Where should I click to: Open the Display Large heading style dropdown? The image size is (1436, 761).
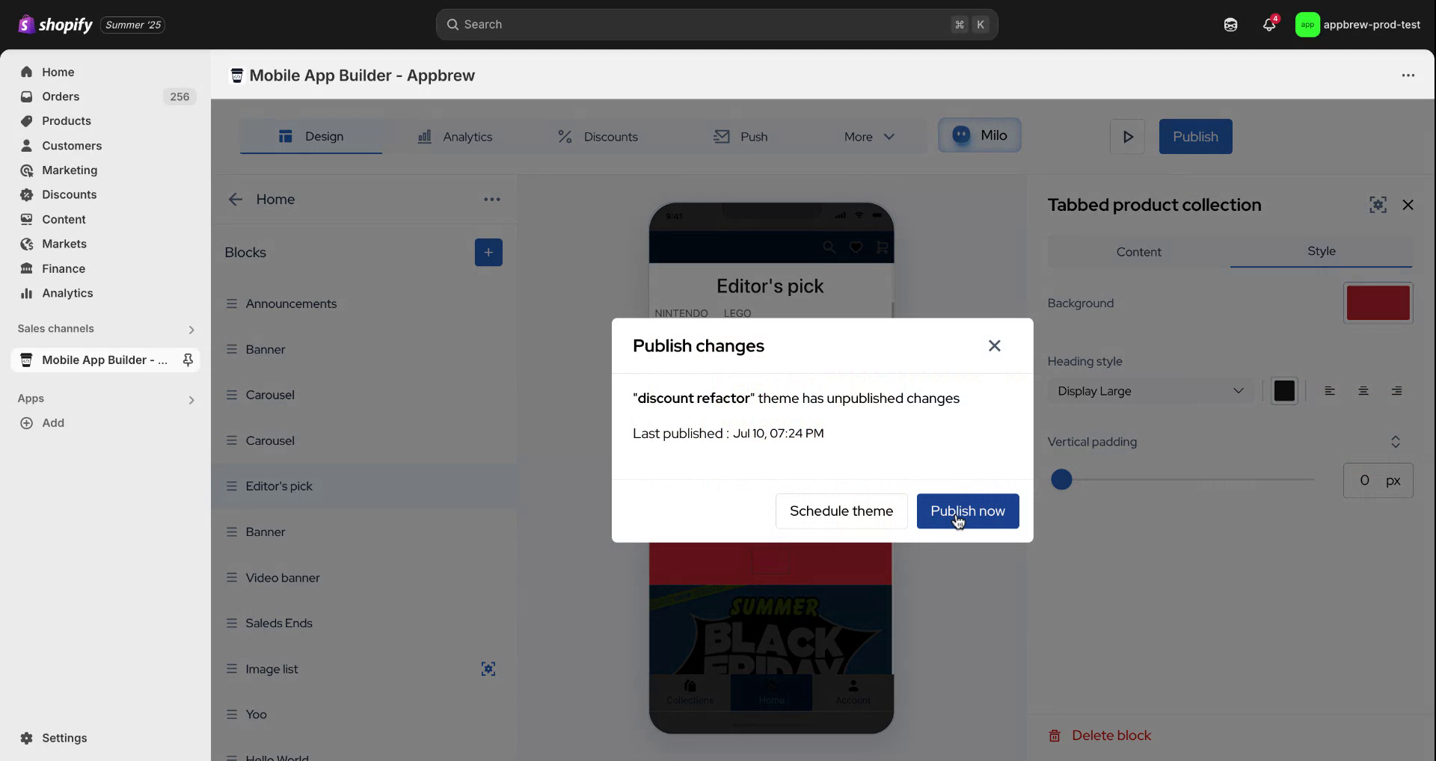pyautogui.click(x=1150, y=391)
